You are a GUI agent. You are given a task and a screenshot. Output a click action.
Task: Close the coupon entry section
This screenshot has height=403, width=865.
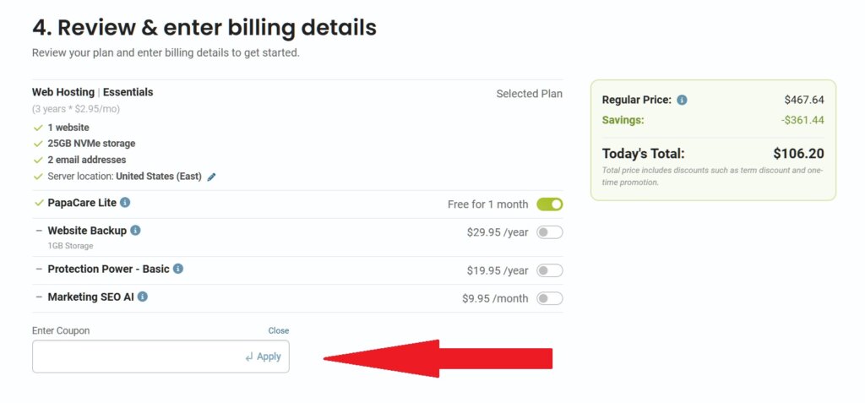click(x=278, y=330)
